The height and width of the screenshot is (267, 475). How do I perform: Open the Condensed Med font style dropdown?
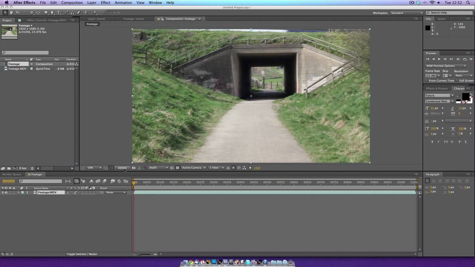coord(440,101)
